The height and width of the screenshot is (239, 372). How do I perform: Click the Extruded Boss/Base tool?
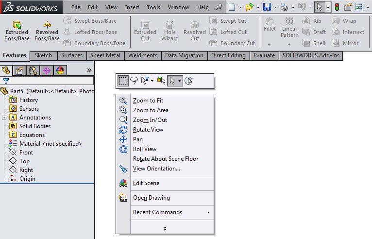click(x=17, y=31)
